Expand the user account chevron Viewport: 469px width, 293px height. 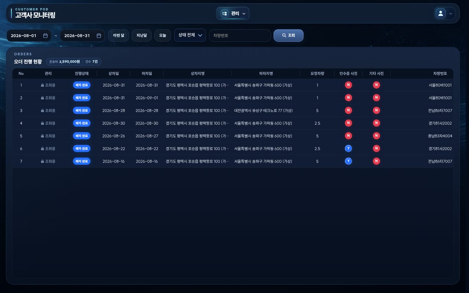451,14
